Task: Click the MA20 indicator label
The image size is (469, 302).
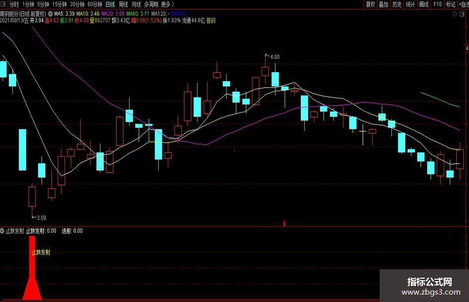Action: click(x=113, y=13)
